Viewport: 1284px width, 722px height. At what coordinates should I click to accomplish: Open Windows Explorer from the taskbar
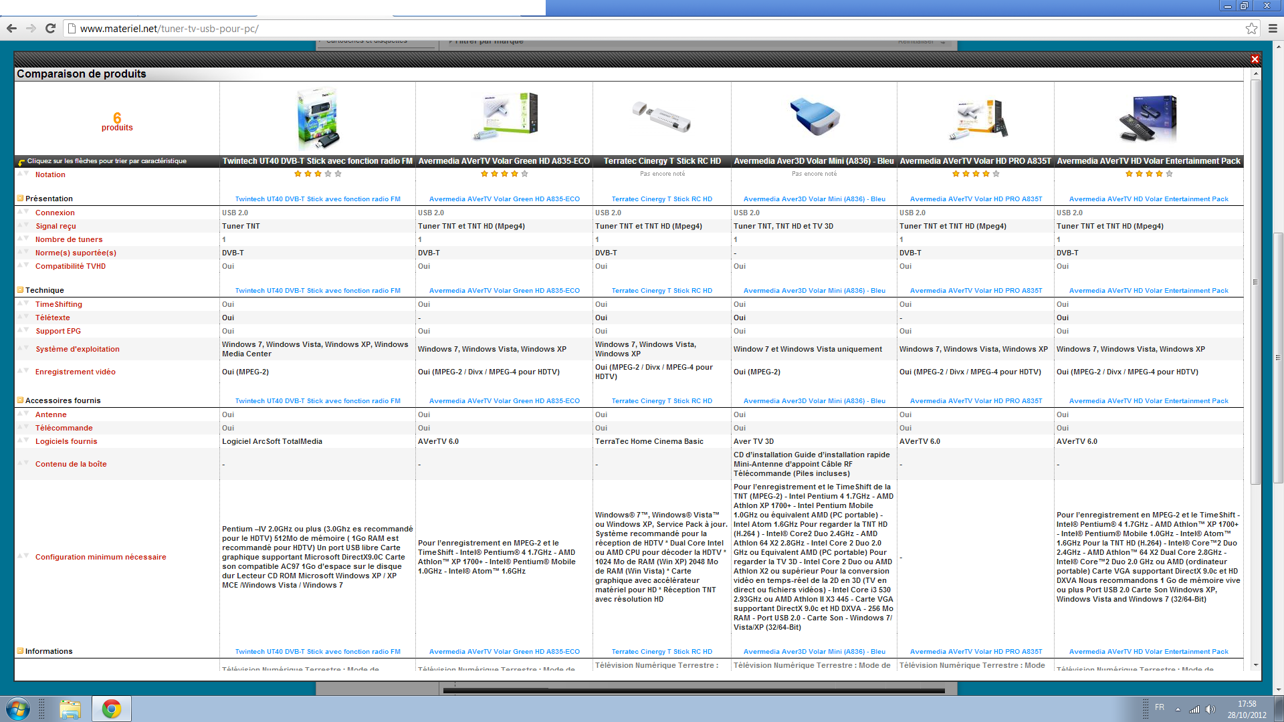70,709
